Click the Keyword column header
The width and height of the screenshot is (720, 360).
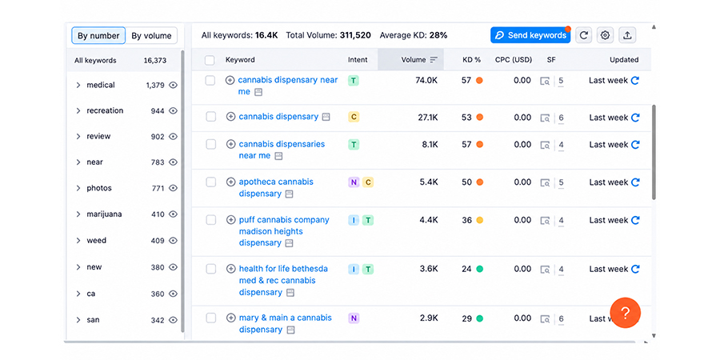click(240, 60)
